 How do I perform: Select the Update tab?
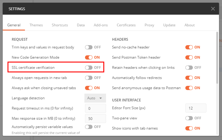(169, 25)
